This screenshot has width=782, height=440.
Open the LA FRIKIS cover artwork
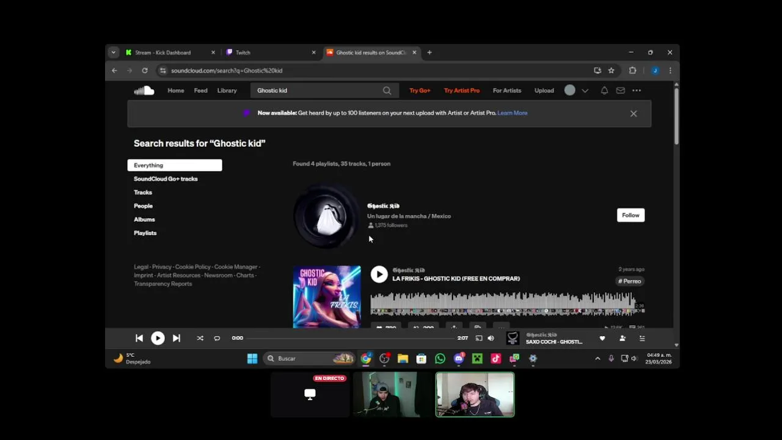click(x=327, y=297)
